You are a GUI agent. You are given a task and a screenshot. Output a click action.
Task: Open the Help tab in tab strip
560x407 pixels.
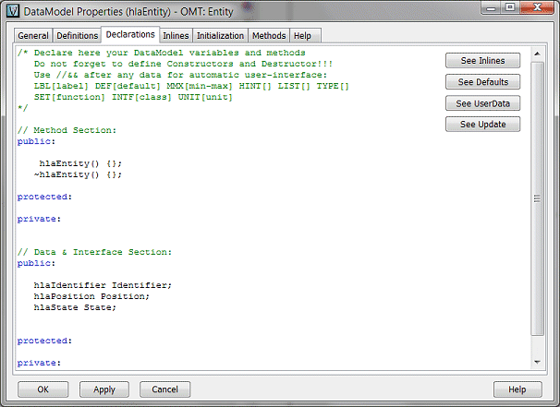(301, 36)
